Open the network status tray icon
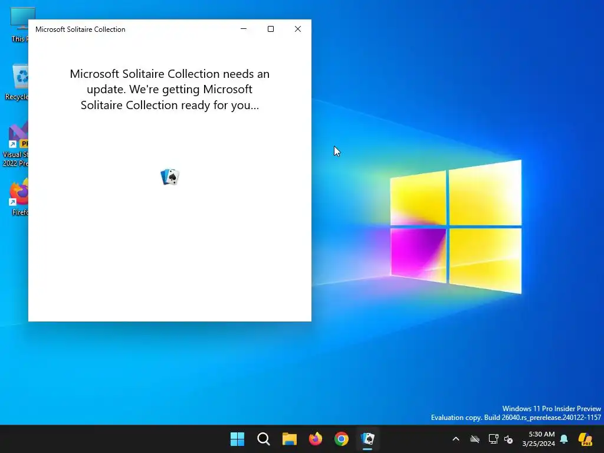The height and width of the screenshot is (453, 604). point(493,439)
